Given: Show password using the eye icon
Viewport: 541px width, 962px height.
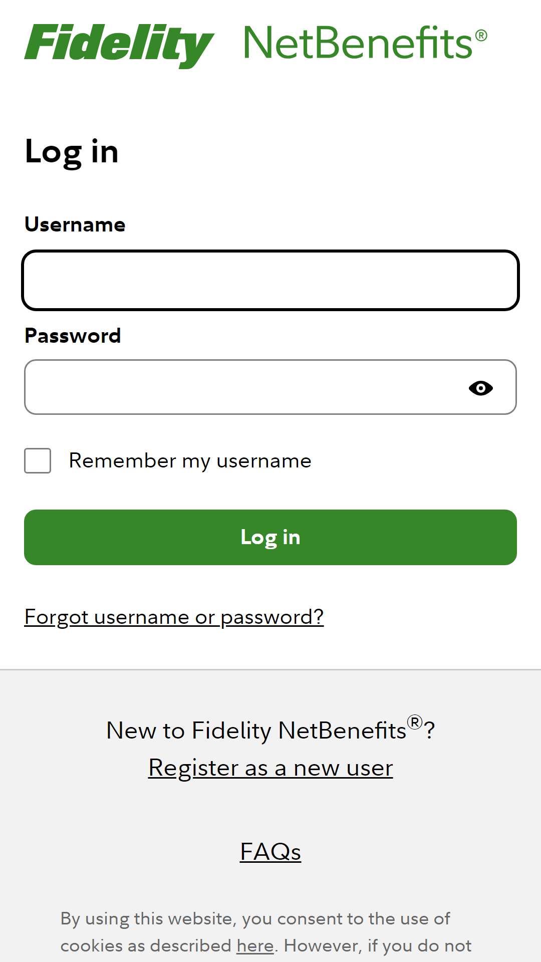Looking at the screenshot, I should [480, 388].
